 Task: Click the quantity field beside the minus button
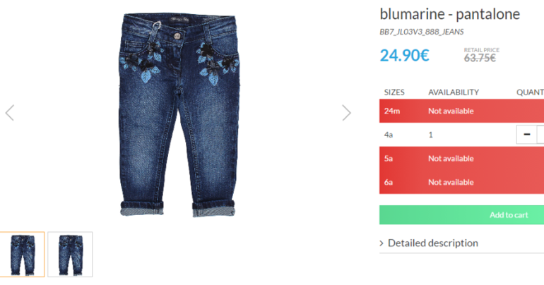[x=540, y=134]
